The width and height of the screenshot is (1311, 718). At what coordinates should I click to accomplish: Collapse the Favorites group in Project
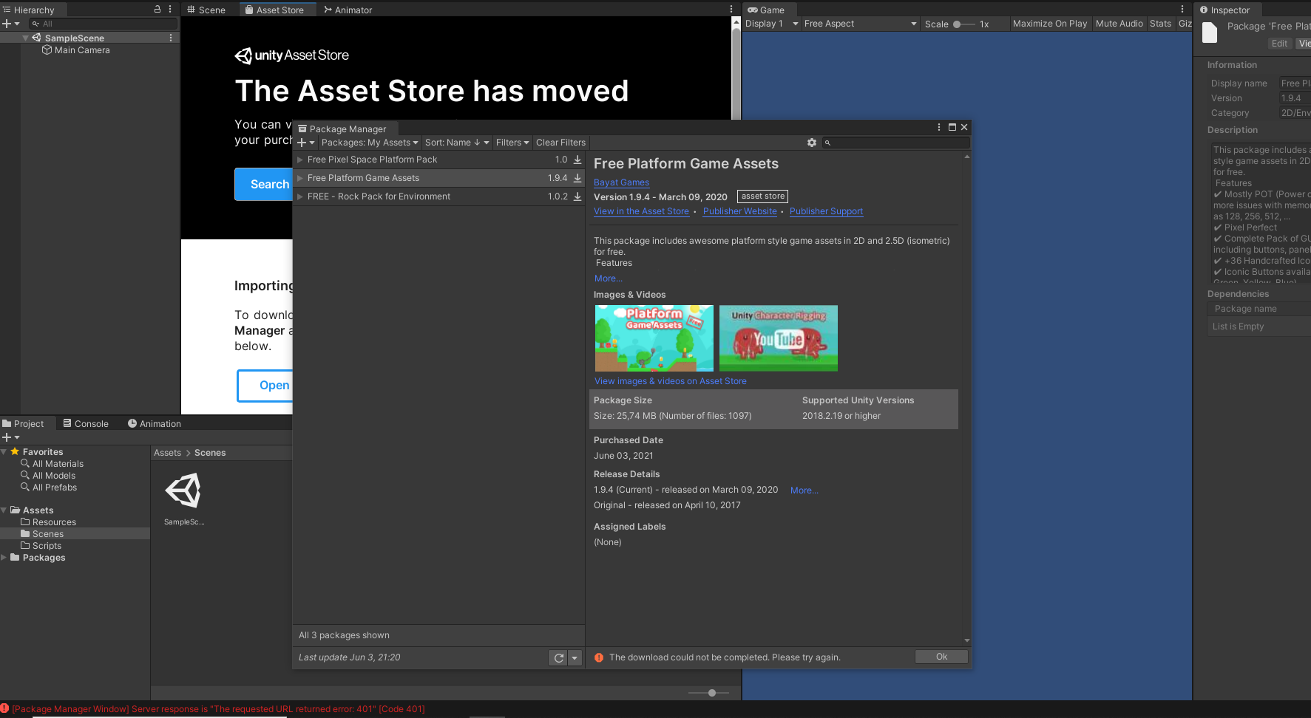[4, 451]
